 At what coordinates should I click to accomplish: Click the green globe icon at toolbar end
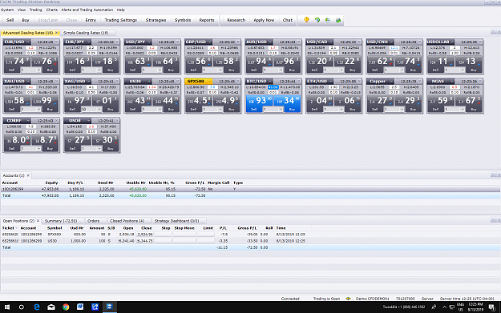[338, 20]
